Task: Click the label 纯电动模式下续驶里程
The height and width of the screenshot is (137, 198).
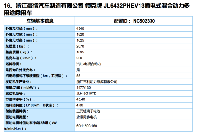Action: [x=36, y=76]
